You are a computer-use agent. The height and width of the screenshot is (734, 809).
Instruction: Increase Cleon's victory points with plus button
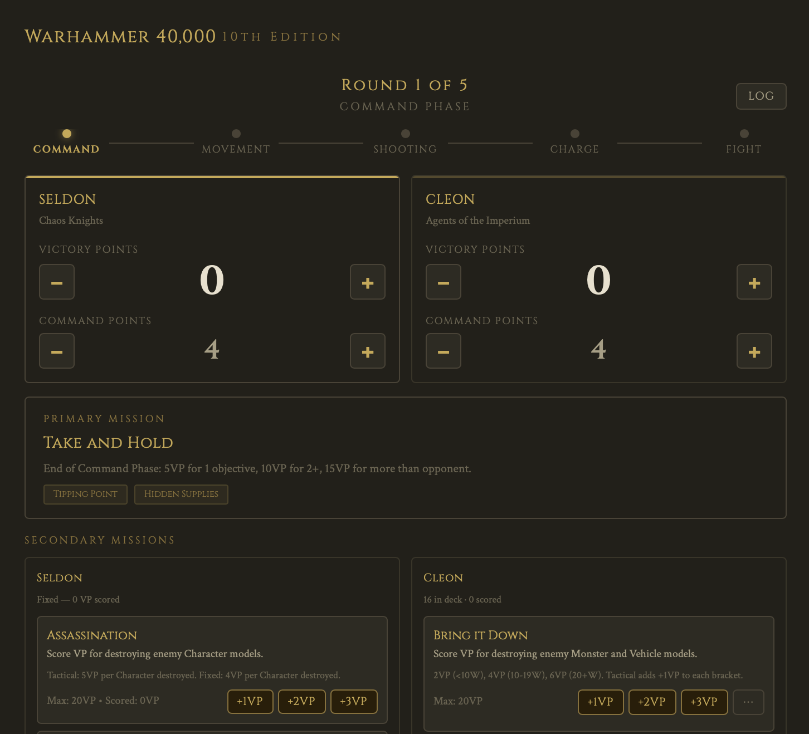click(754, 282)
